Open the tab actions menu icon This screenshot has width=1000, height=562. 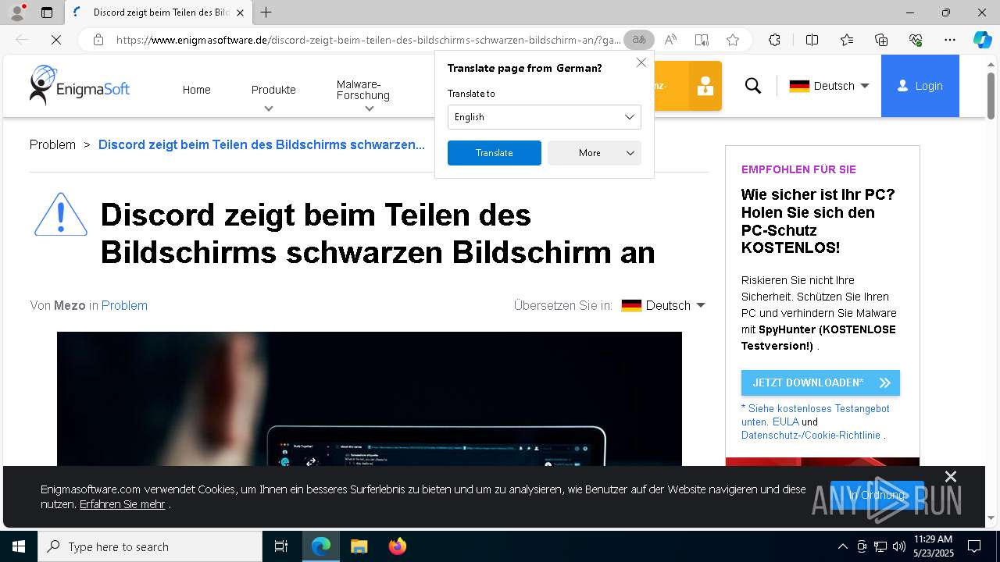47,12
